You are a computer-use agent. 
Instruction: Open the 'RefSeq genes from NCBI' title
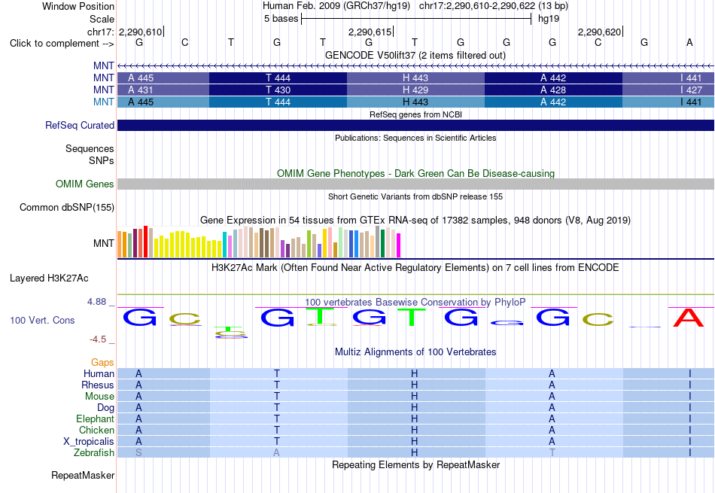tap(415, 114)
